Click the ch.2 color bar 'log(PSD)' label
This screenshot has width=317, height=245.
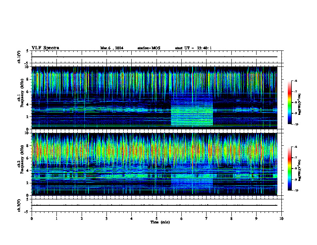pyautogui.click(x=299, y=170)
